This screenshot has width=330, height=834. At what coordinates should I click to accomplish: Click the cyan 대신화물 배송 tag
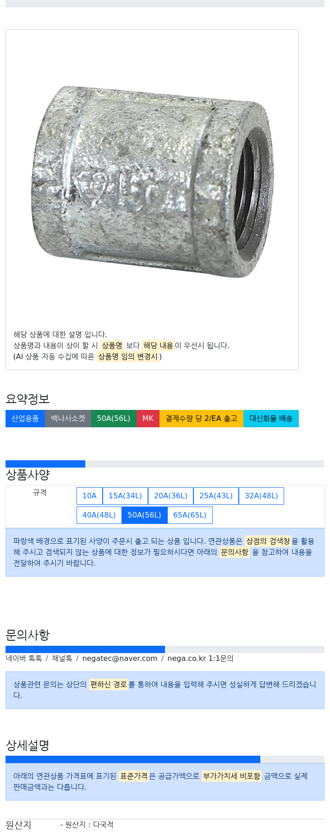tap(271, 419)
